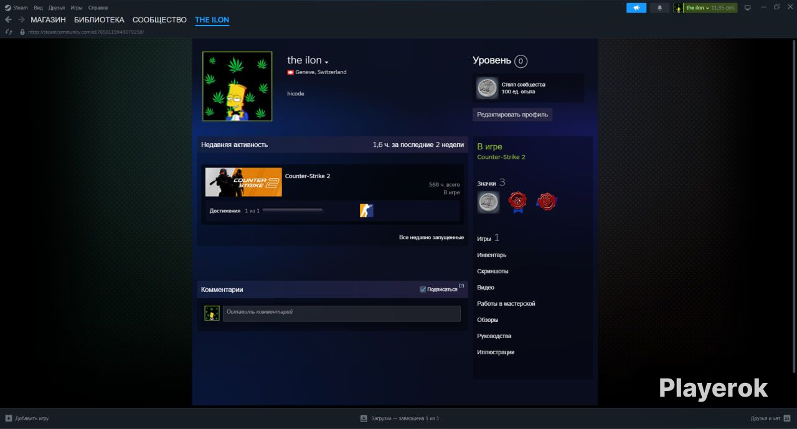Click the Оставить комментарий field
The height and width of the screenshot is (429, 797).
342,313
